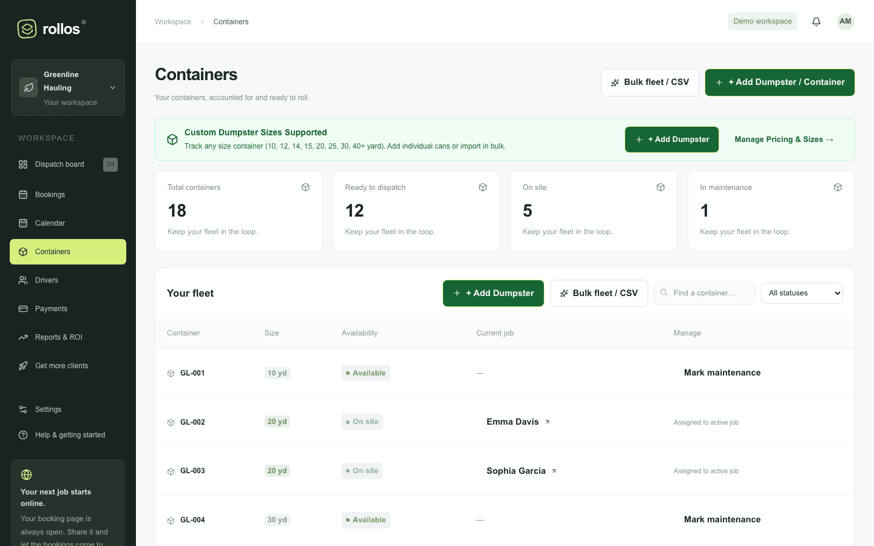Open Emma Davis job arrow icon
Screen dimensions: 874x546
pos(547,422)
